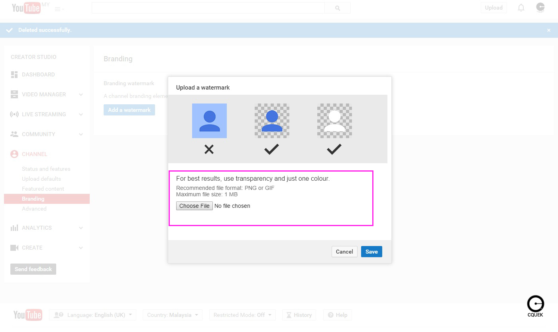558x332 pixels.
Task: Select the Branding sidebar item
Action: (47, 199)
